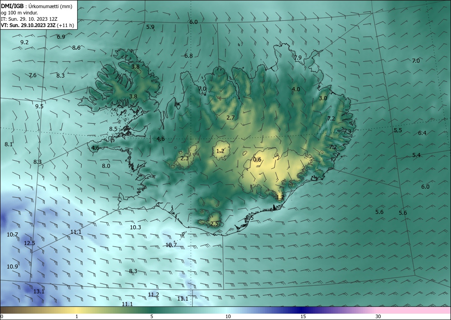Click the legend tick label 30

click(378, 316)
